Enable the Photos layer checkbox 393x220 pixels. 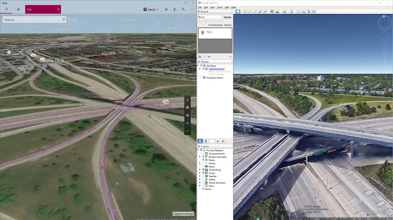point(203,163)
